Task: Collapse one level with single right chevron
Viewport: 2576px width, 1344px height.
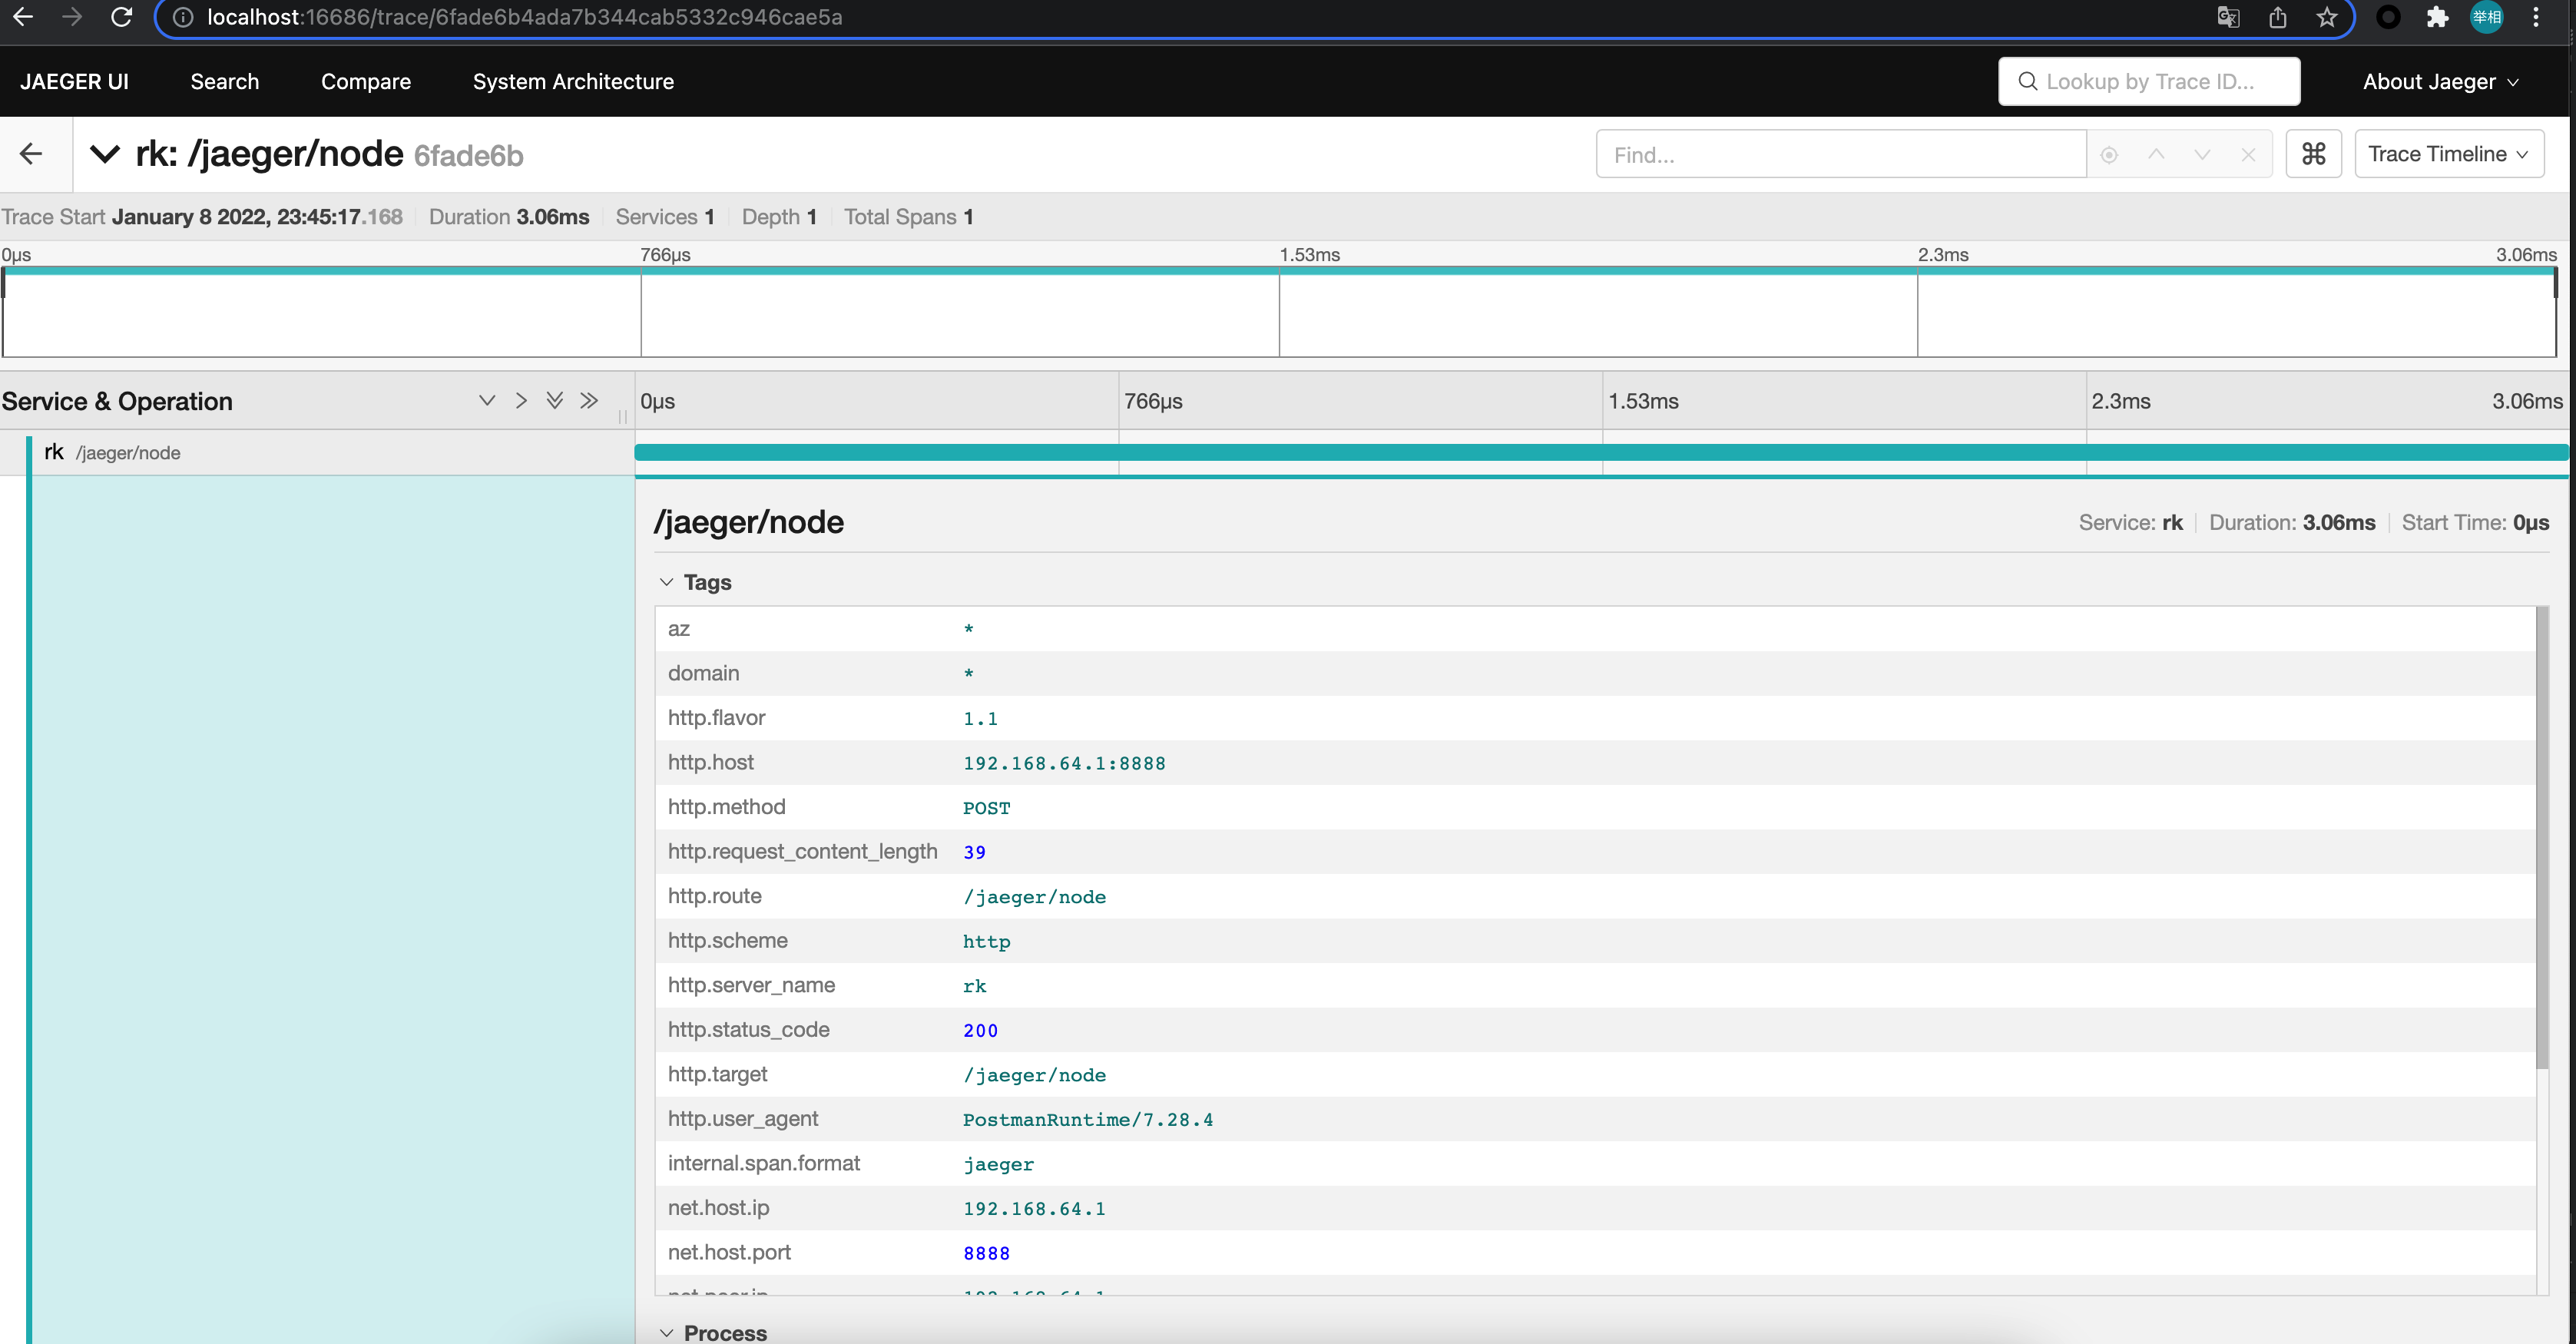Action: tap(521, 401)
